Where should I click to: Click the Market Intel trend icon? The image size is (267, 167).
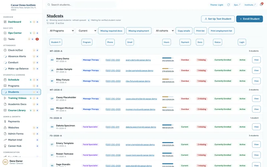(x=5, y=140)
